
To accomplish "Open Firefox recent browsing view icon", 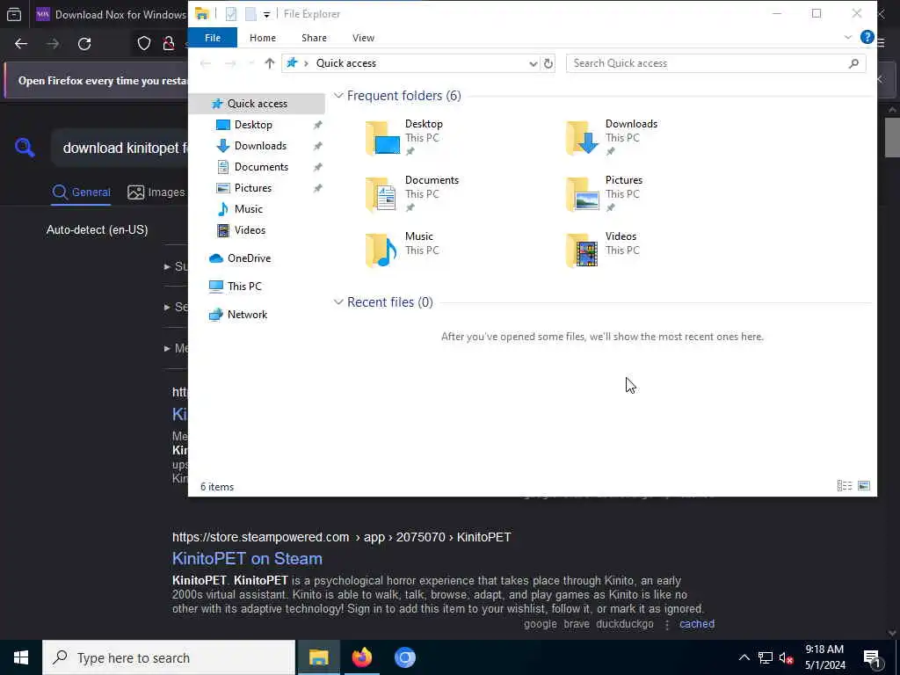I will pos(14,14).
